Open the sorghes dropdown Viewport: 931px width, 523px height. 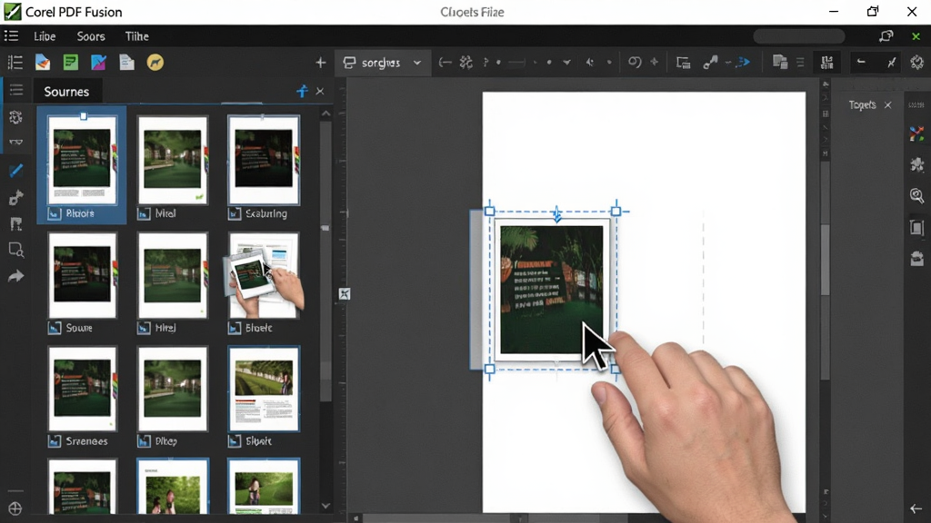[383, 63]
